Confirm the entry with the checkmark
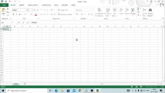165x93 pixels. pyautogui.click(x=23, y=22)
